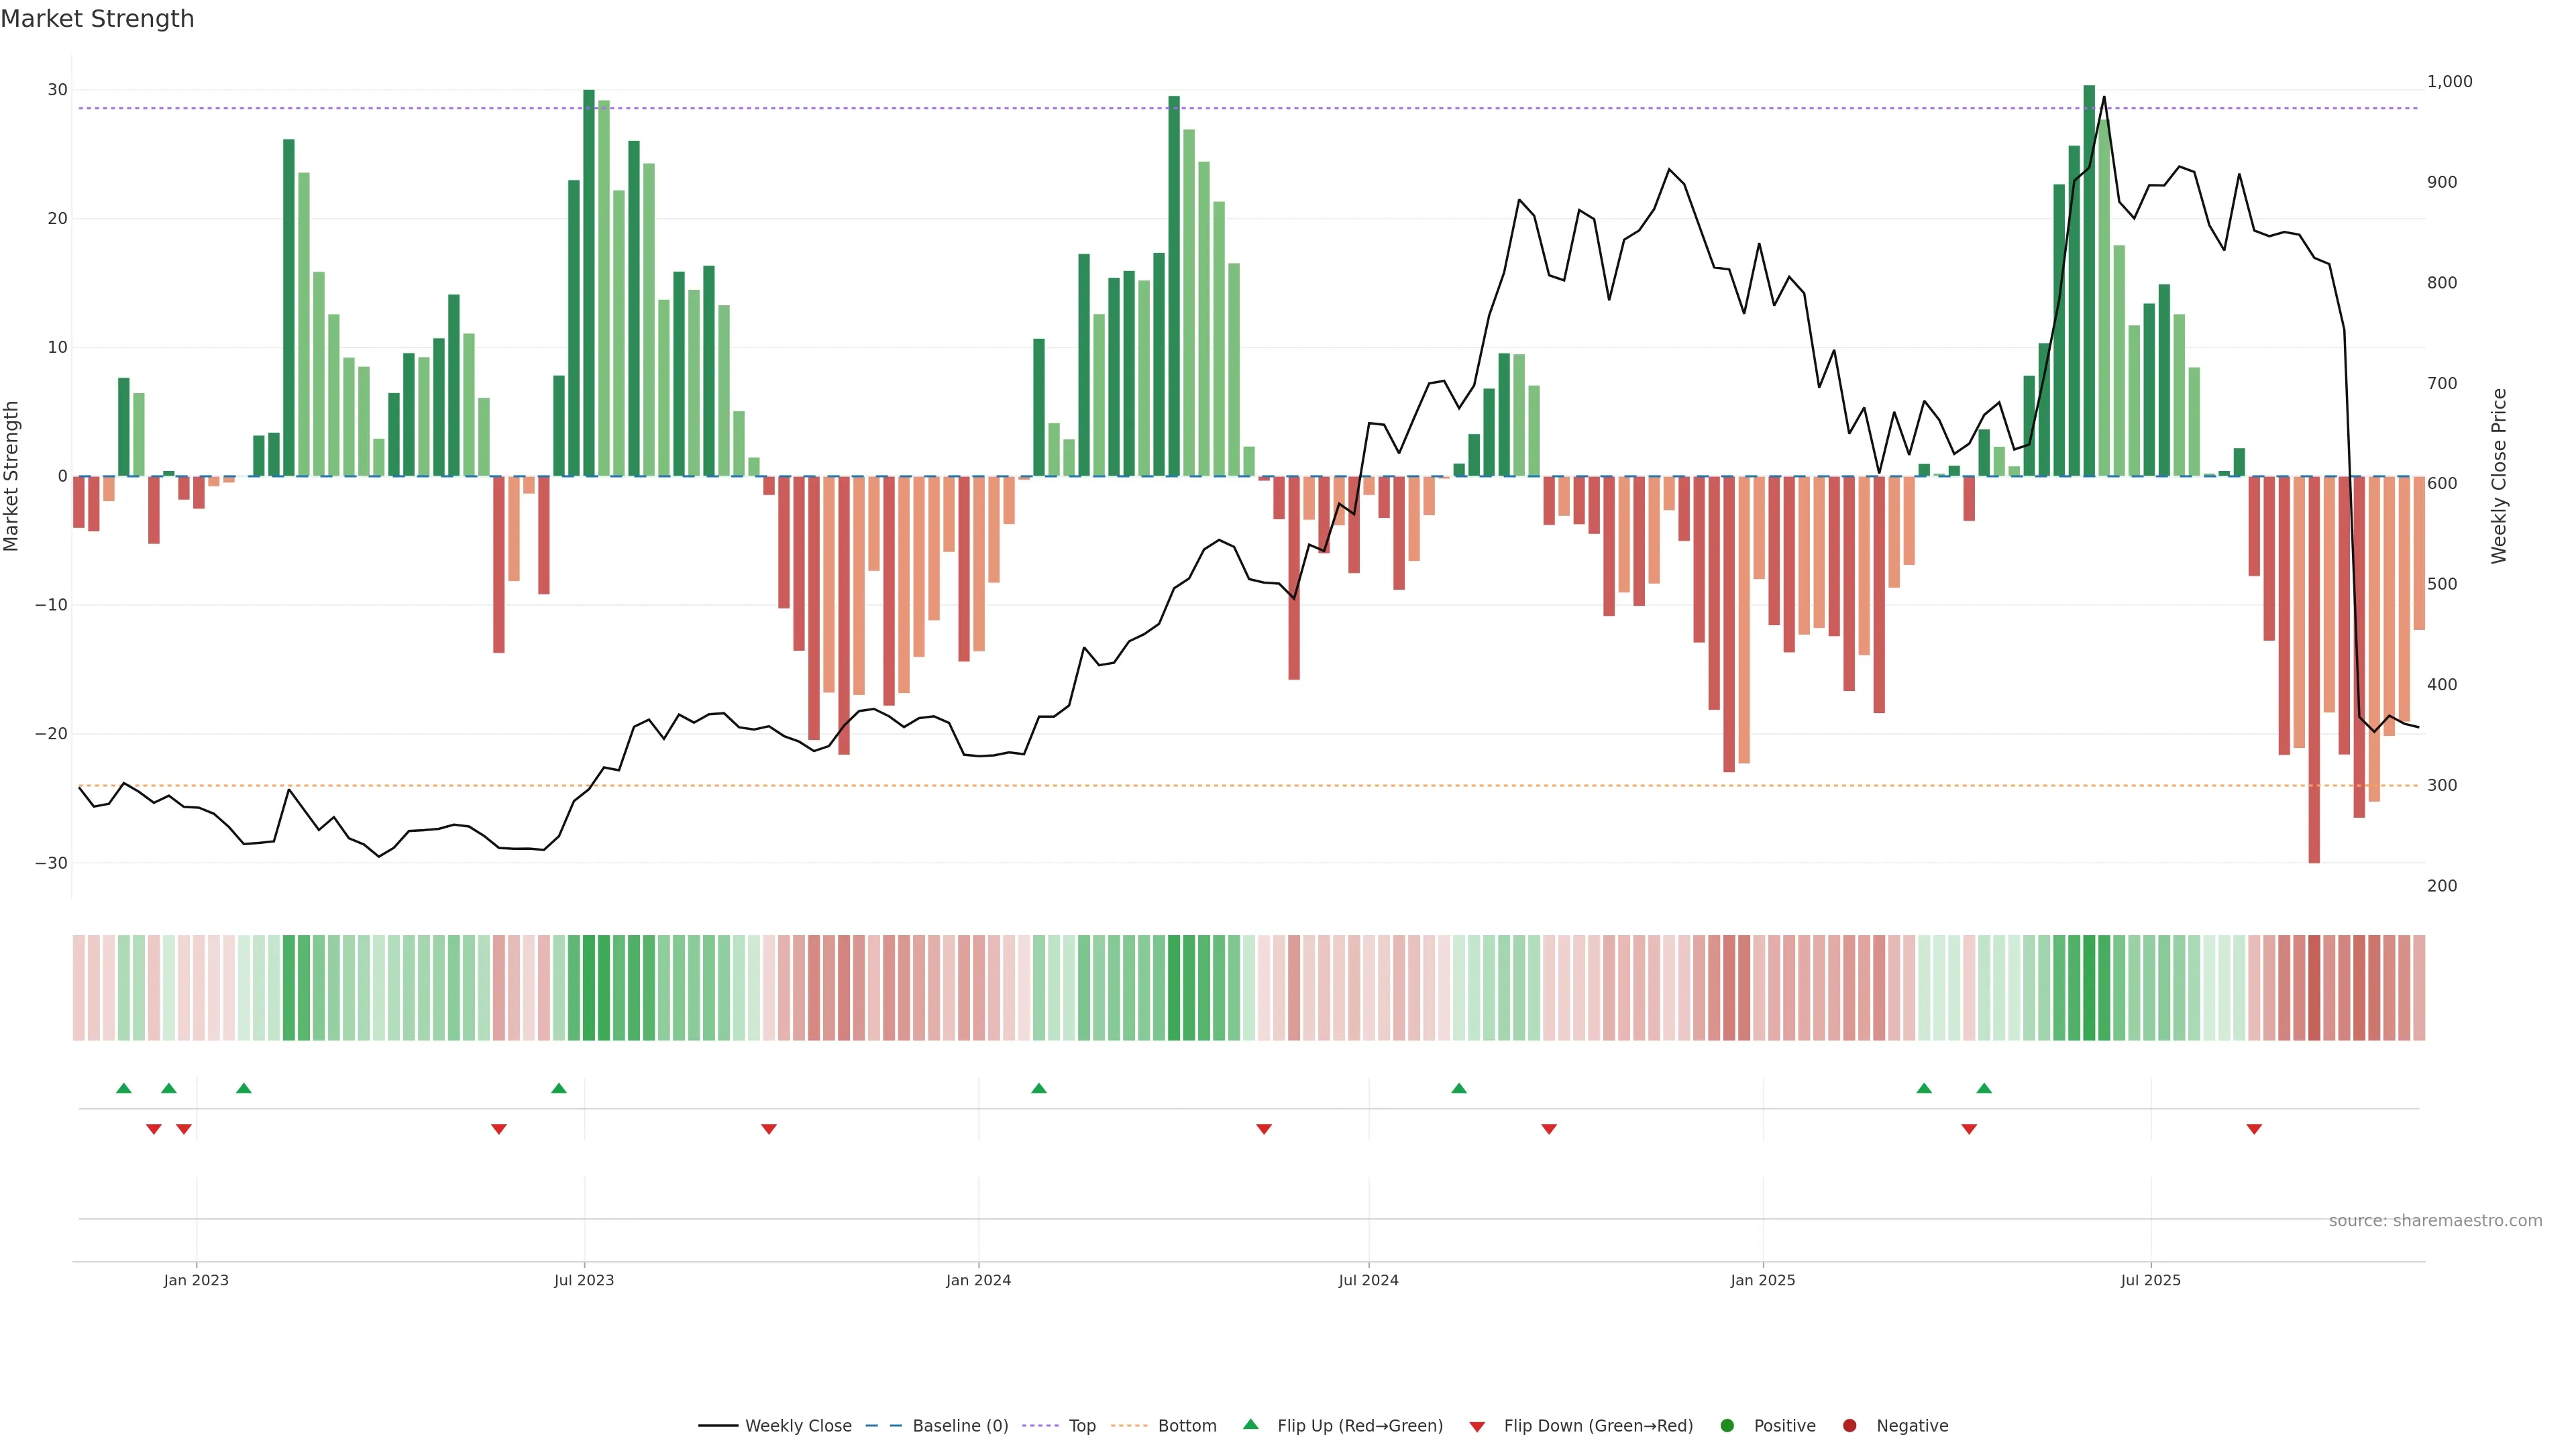
Task: Select the Flip Up marker just after Jan 2024
Action: click(x=1039, y=1088)
